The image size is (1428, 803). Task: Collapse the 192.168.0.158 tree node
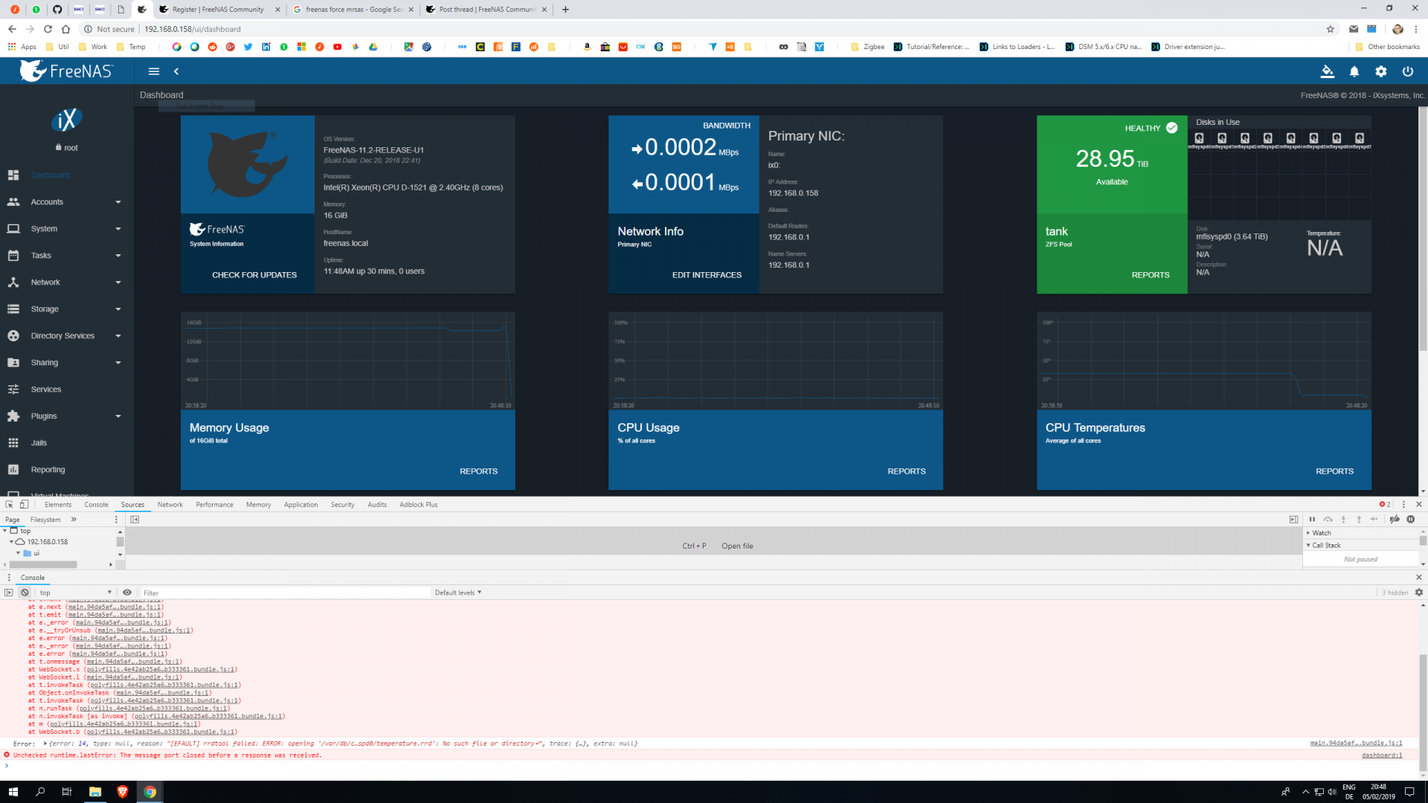11,542
